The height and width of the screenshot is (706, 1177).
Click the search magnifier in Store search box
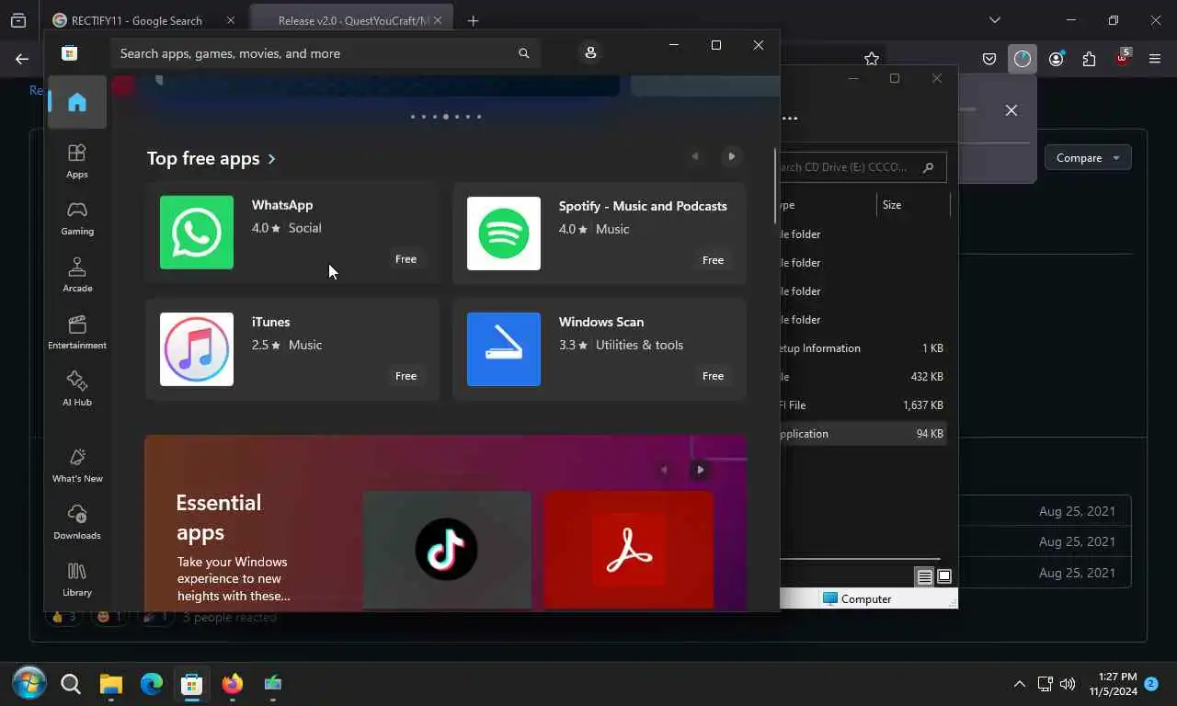524,53
